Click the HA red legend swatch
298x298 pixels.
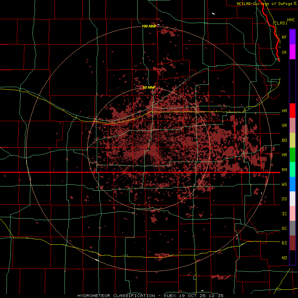coord(292,111)
